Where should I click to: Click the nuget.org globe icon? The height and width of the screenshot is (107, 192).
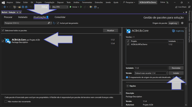pyautogui.click(x=173, y=31)
